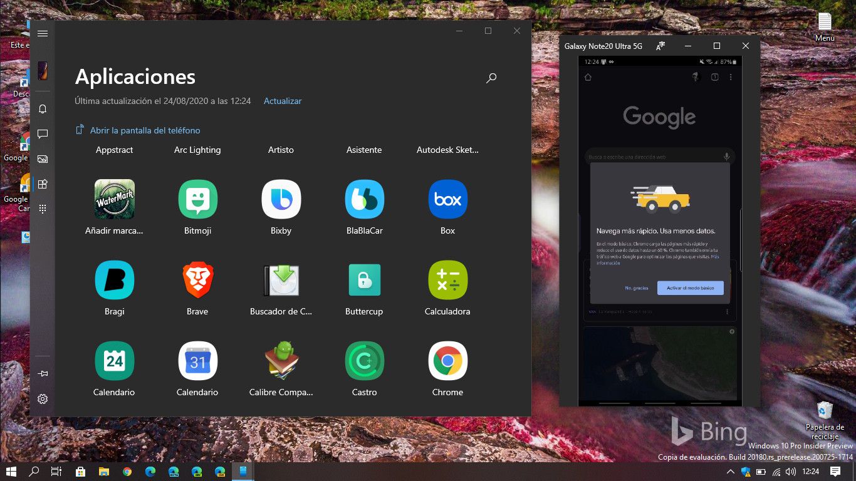The image size is (856, 481).
Task: Click the search magnifier in Aplicaciones
Action: 491,78
